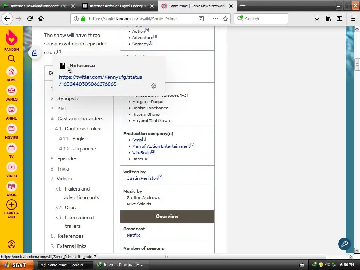Open the Games section icon

click(x=12, y=90)
